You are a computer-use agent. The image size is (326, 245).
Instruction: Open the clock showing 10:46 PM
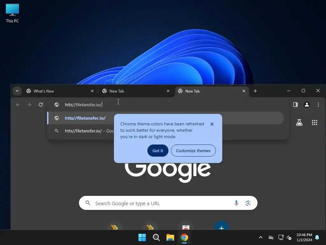(x=304, y=237)
